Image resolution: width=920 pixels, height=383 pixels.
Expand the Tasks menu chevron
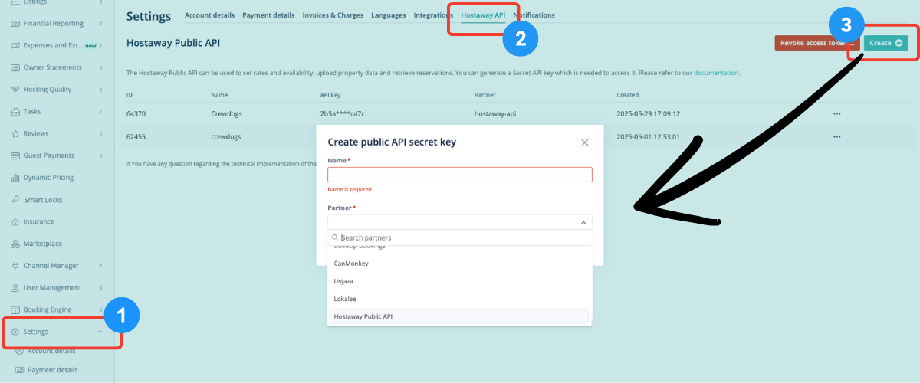point(101,112)
